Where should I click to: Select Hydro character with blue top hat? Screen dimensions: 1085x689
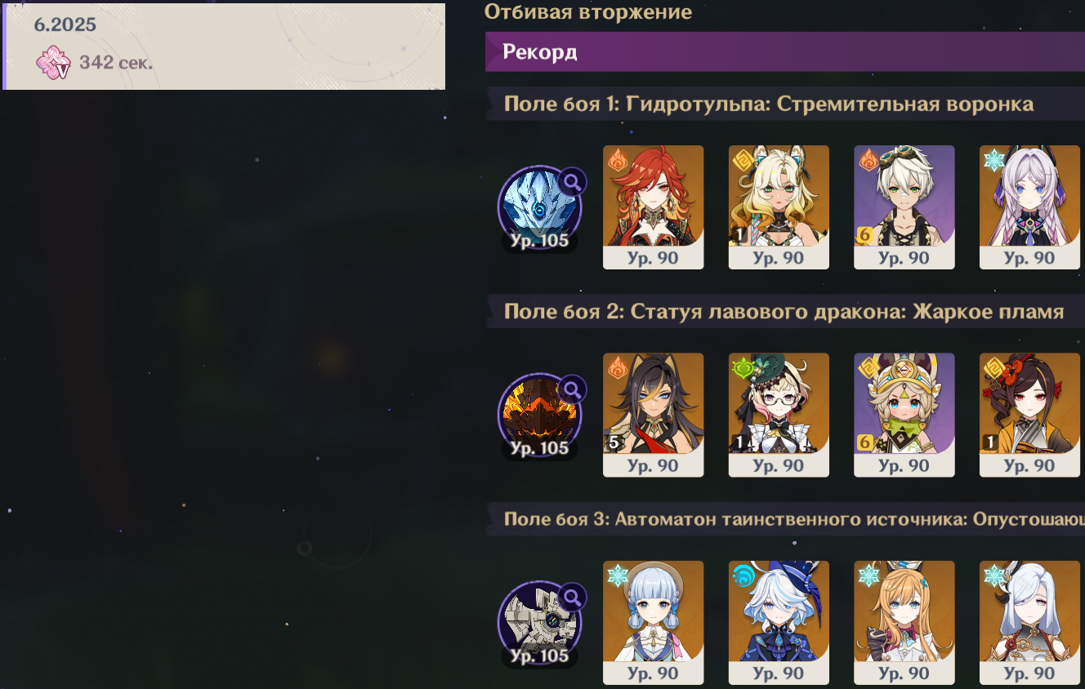click(779, 622)
